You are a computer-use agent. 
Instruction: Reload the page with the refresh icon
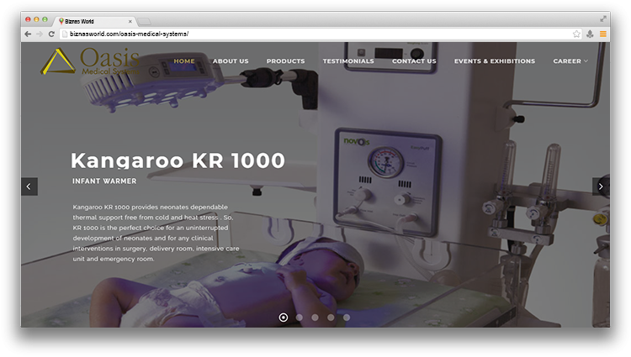(x=51, y=34)
